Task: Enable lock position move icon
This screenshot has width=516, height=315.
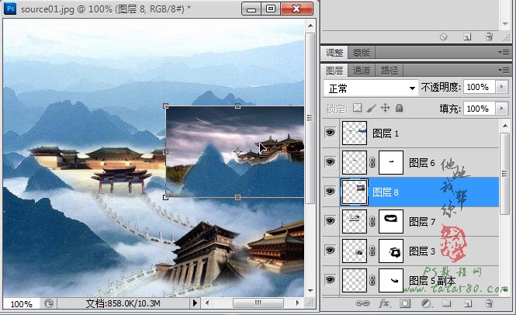Action: [x=385, y=108]
